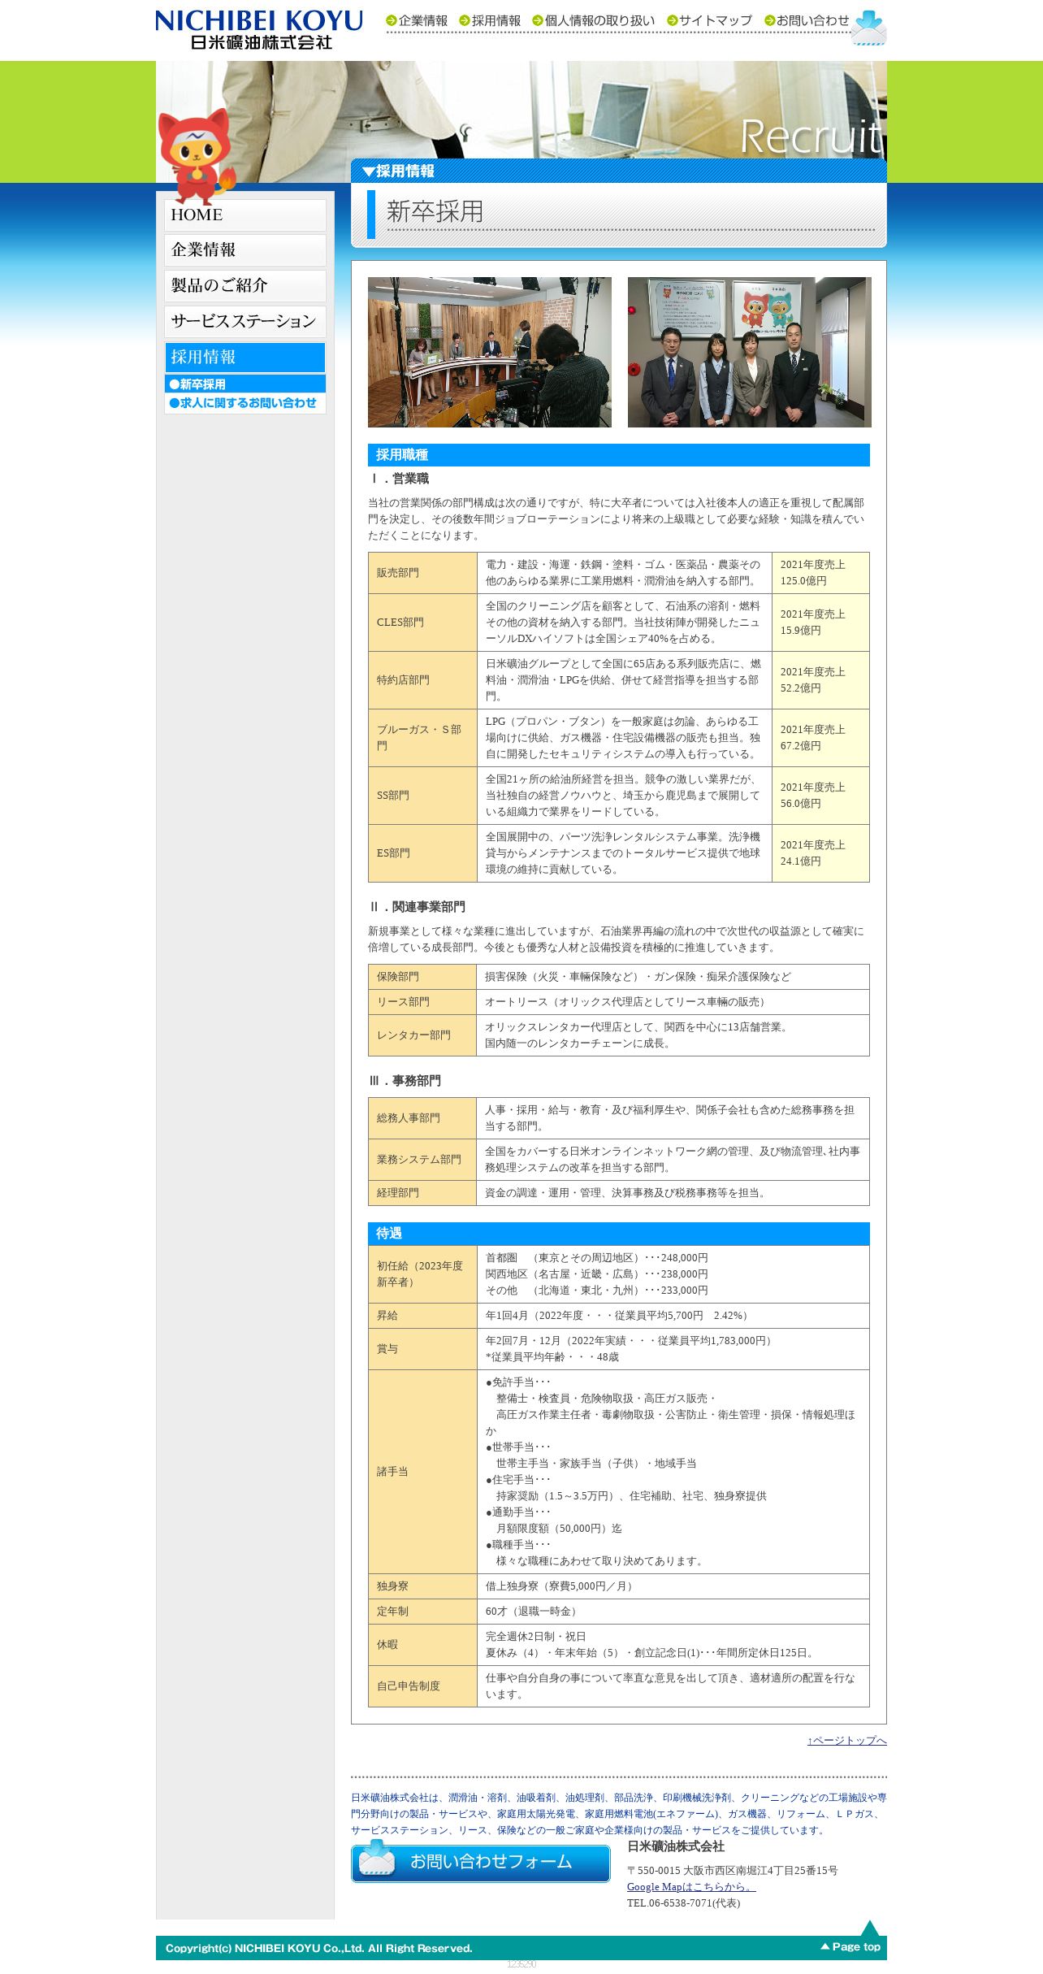Open the お問い合わせフォーム button

[x=481, y=1861]
